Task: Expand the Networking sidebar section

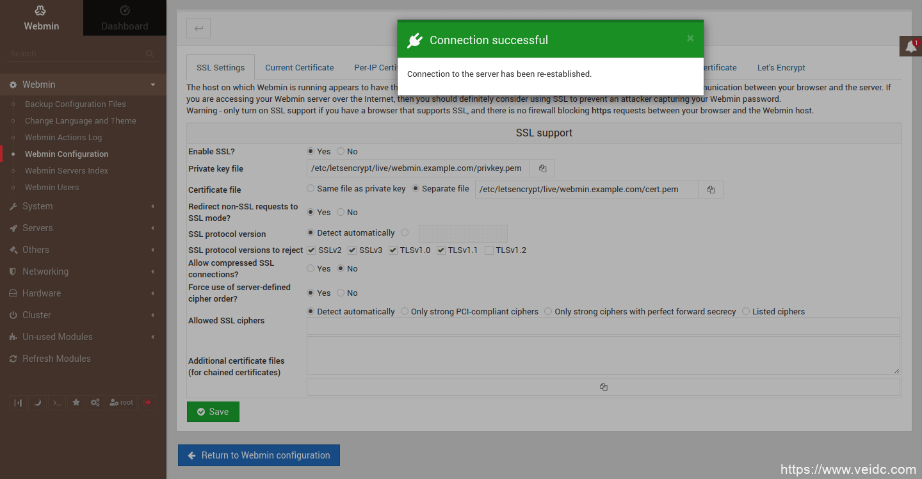Action: 45,272
